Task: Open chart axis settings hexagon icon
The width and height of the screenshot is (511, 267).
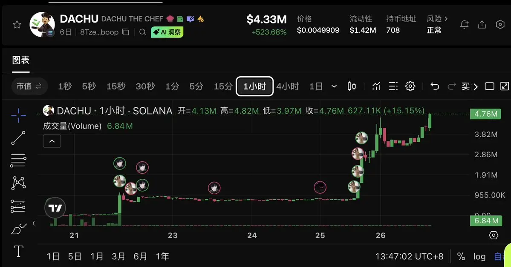Action: tap(494, 235)
